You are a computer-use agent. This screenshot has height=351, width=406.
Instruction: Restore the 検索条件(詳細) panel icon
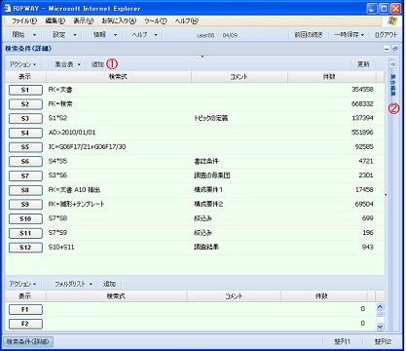[395, 49]
